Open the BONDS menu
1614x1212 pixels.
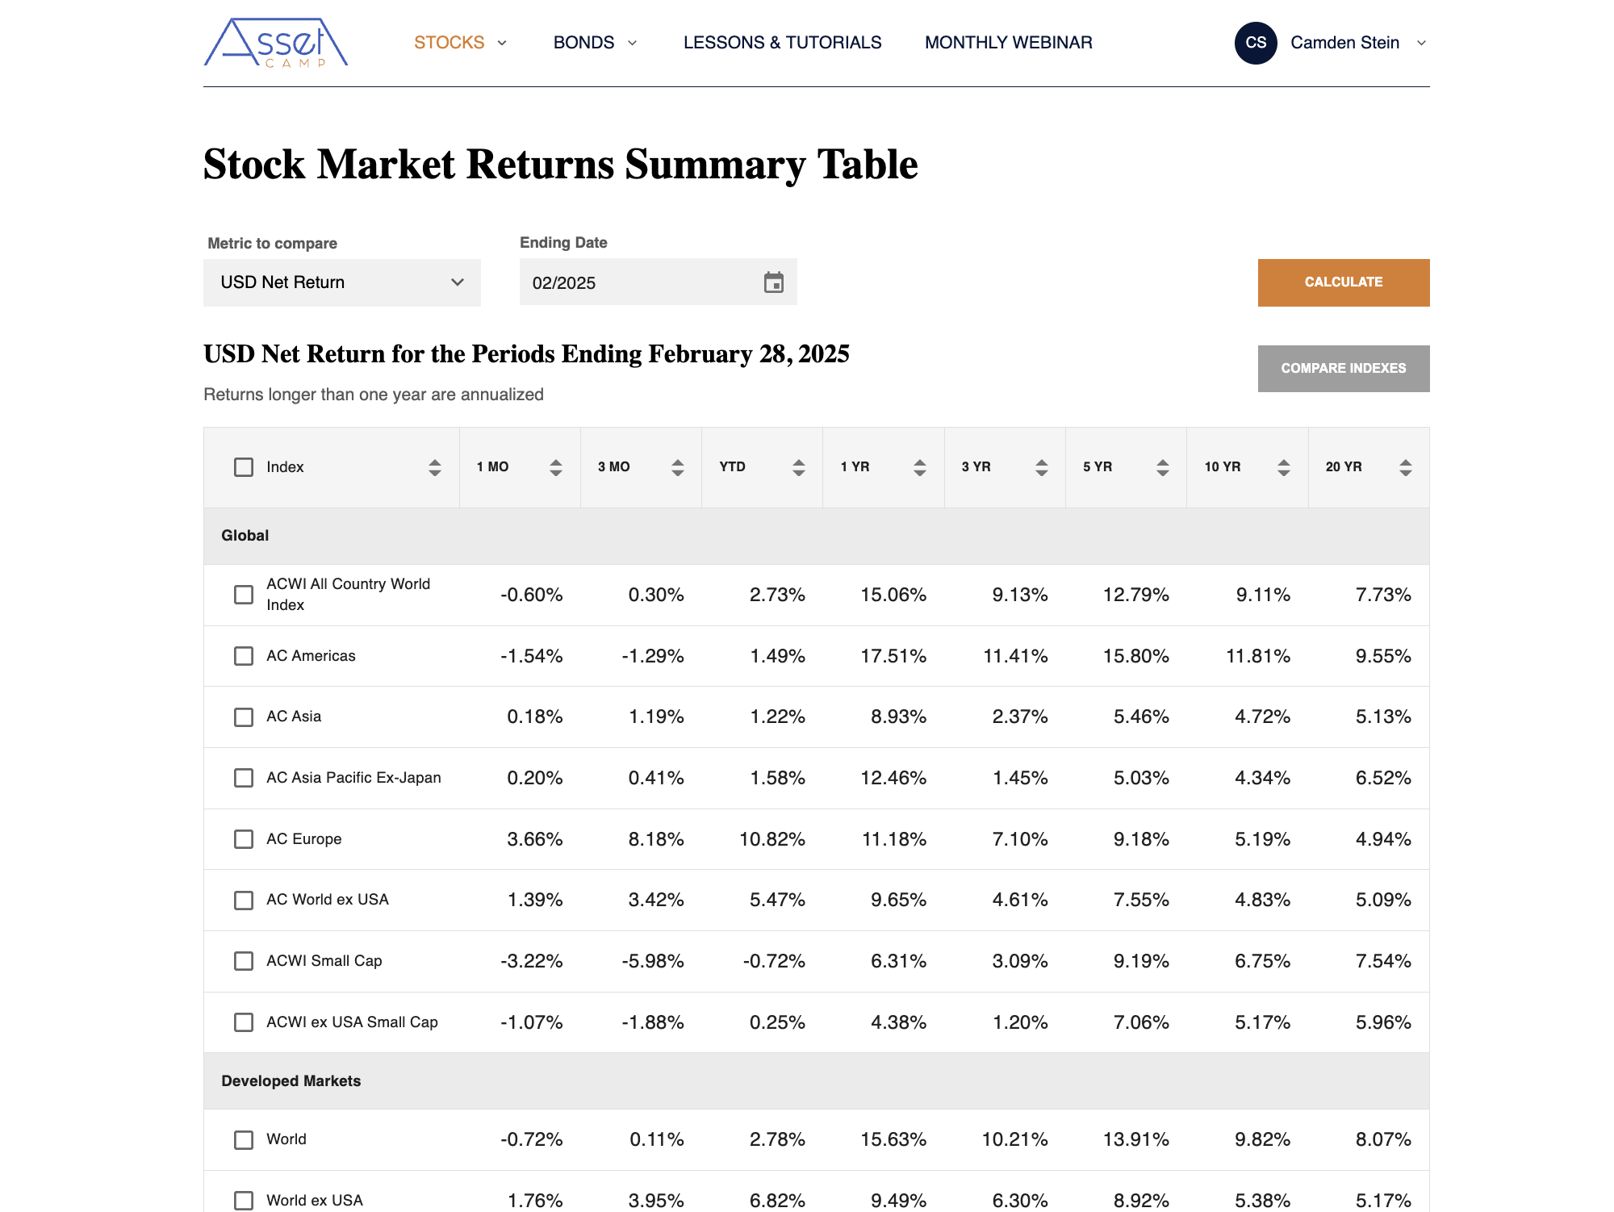[595, 42]
